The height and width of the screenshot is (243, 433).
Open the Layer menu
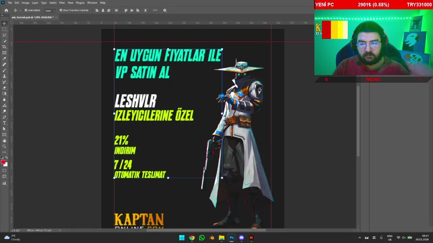click(35, 3)
